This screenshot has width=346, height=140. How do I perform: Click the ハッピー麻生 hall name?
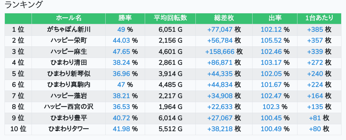coord(69,52)
